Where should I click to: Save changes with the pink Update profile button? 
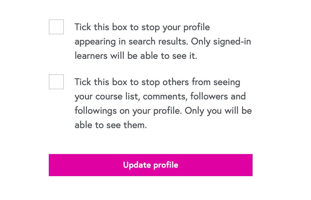[150, 165]
